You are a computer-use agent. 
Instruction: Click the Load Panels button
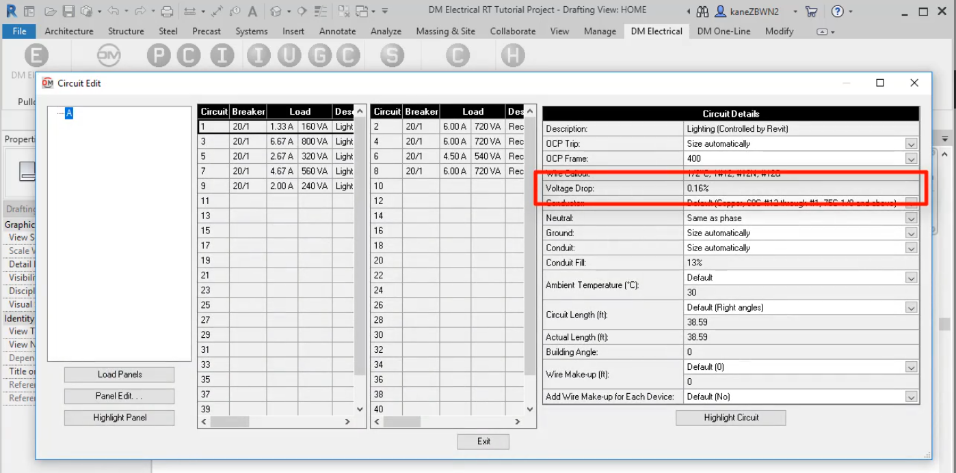click(x=120, y=375)
